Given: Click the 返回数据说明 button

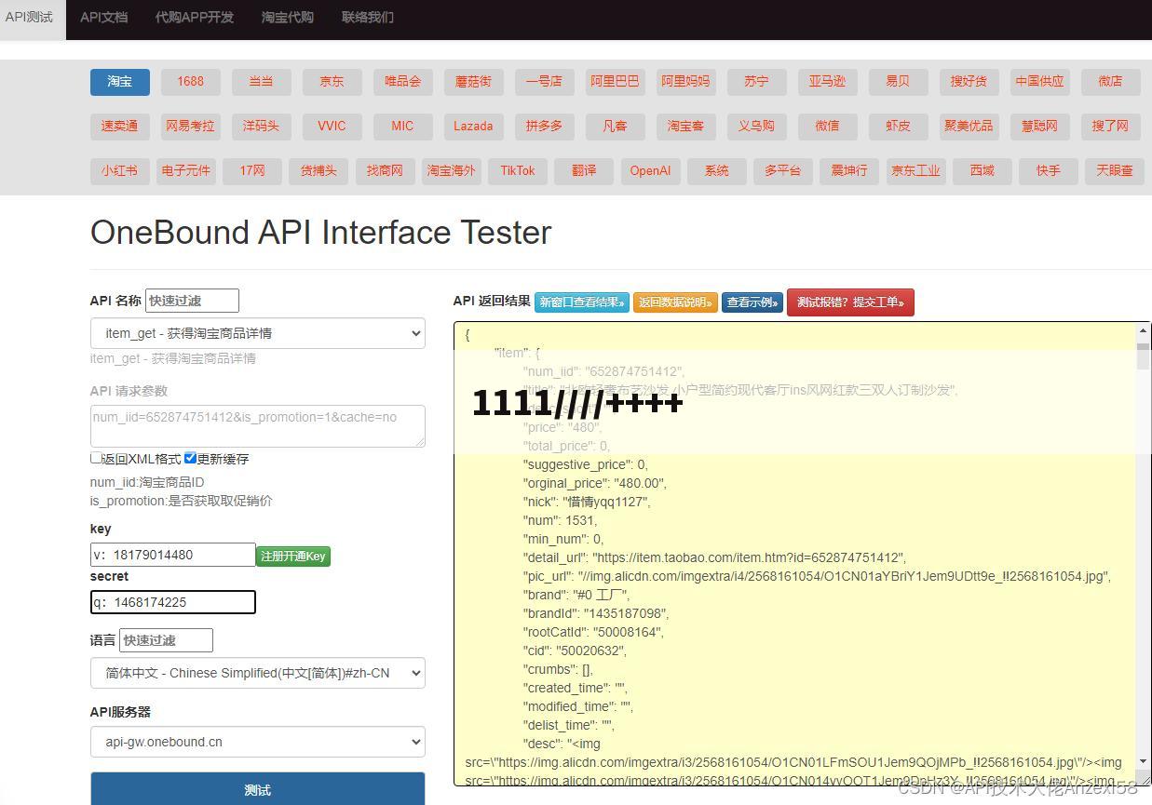Looking at the screenshot, I should click(676, 302).
